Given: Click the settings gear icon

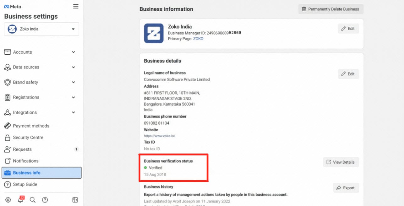Looking at the screenshot, I should pos(8,200).
